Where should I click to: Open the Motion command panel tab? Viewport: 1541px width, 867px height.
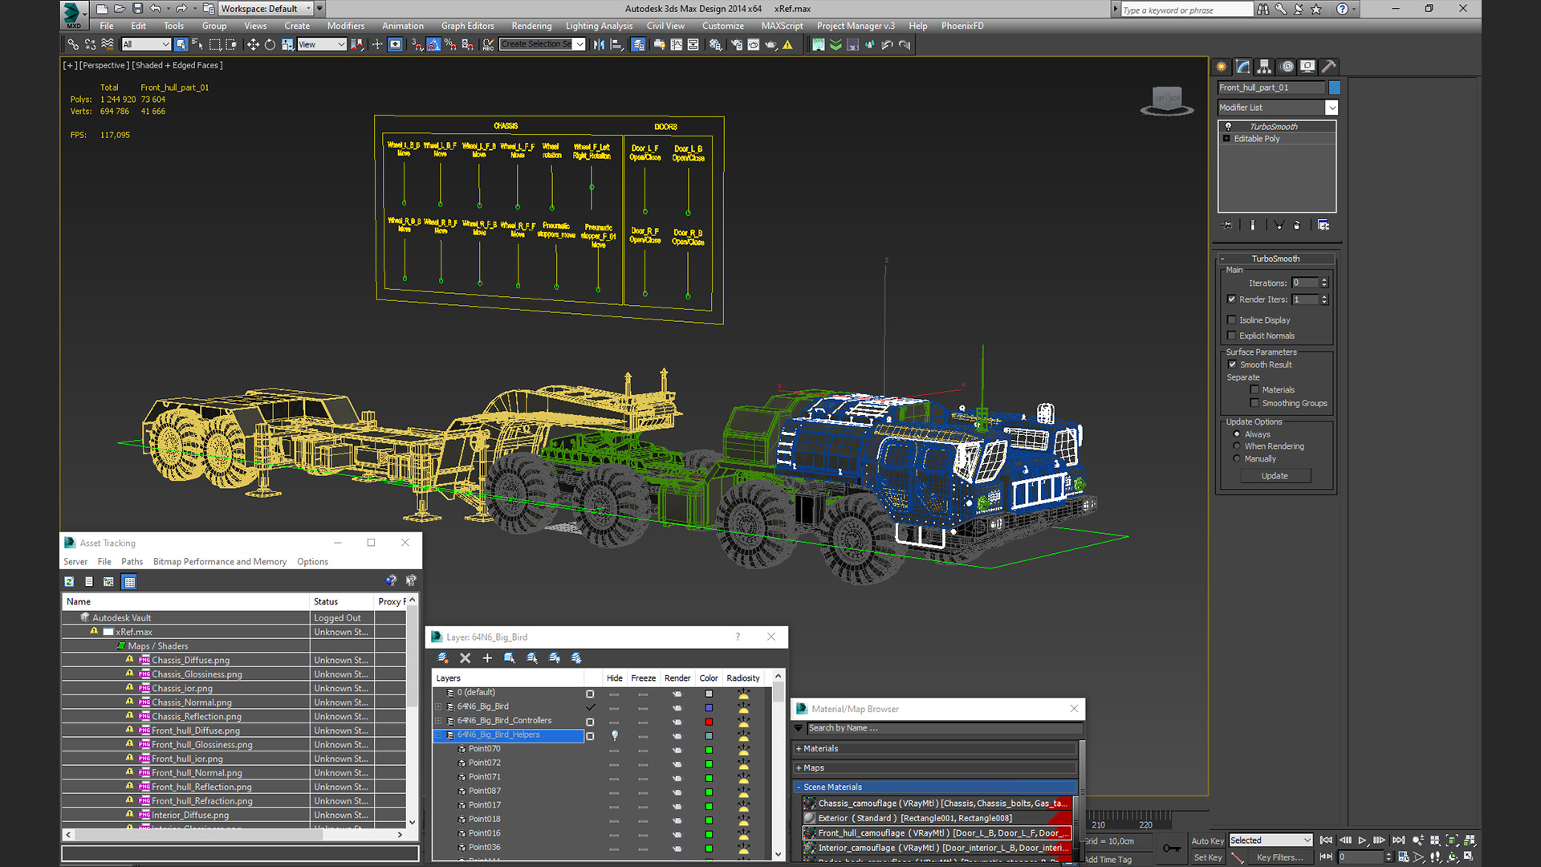point(1287,67)
